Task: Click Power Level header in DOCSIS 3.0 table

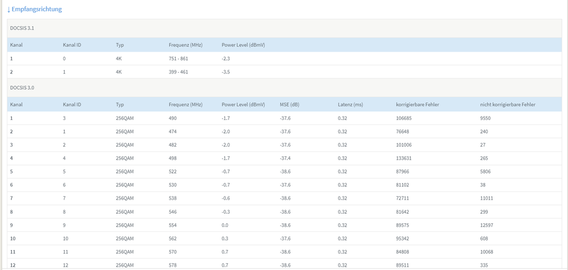Action: (x=243, y=105)
